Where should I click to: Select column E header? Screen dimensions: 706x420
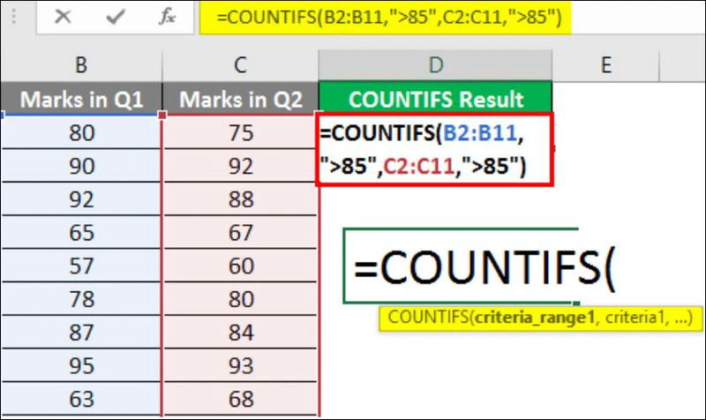[606, 64]
